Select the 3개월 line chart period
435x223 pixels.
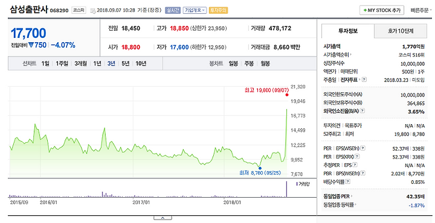point(80,64)
